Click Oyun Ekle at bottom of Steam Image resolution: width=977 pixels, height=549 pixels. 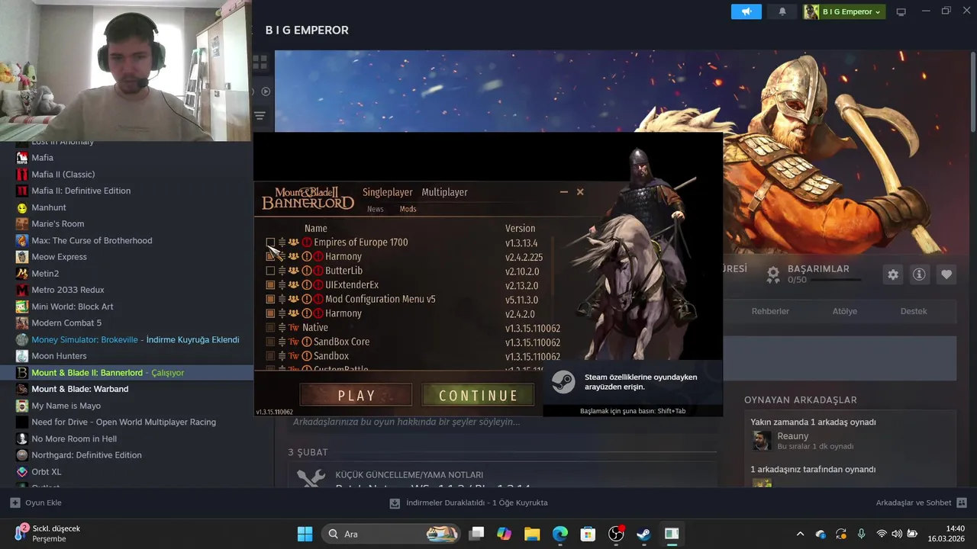(x=36, y=502)
